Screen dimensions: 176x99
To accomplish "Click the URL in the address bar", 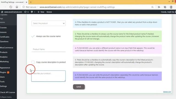I will click(77, 7).
